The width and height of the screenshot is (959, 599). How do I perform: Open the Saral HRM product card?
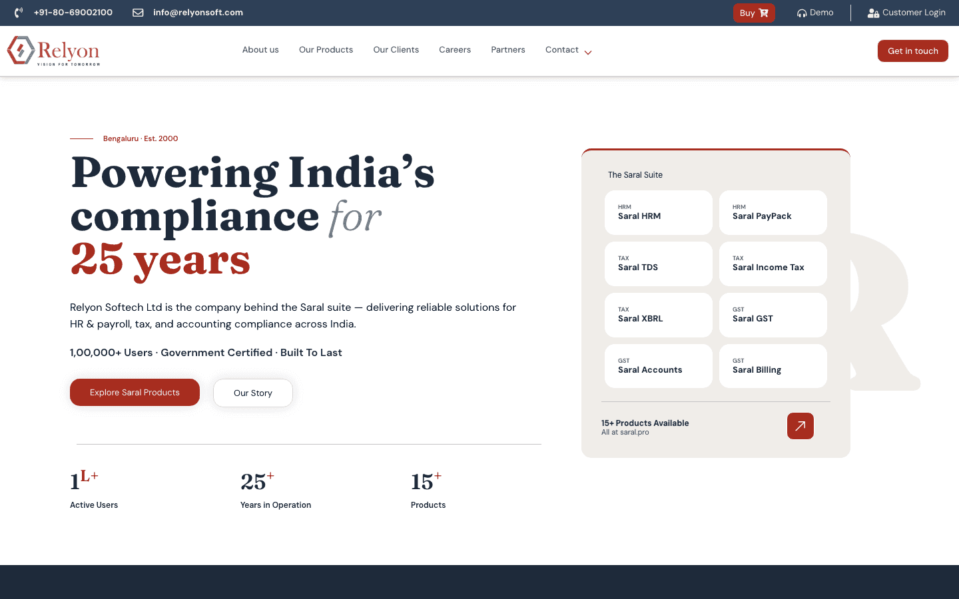(659, 212)
